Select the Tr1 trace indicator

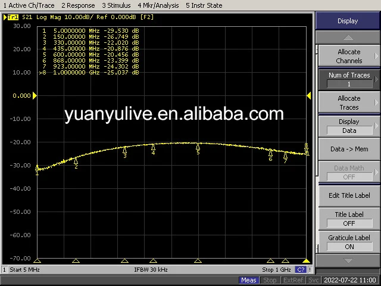click(x=13, y=17)
